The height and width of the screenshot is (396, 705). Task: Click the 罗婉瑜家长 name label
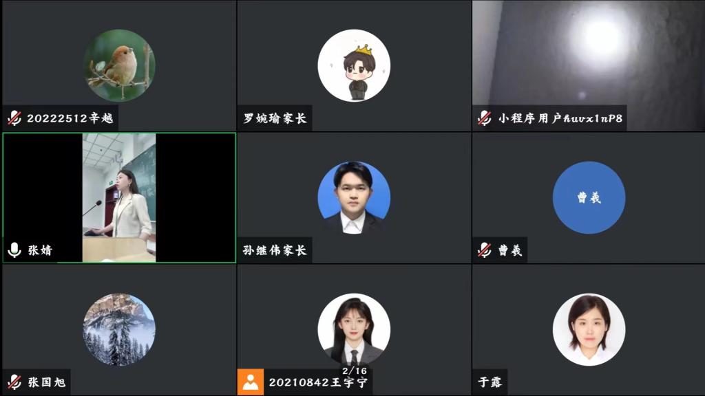[275, 118]
